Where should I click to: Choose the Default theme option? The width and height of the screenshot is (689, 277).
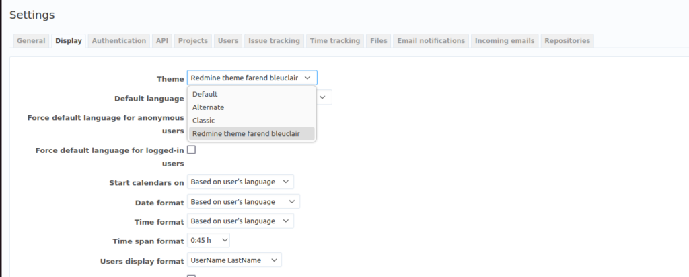pos(205,94)
